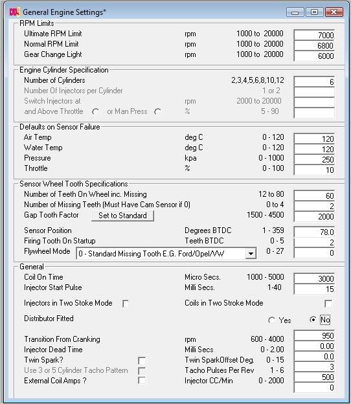
Task: Edit the Injector Start Pulse field
Action: 314,289
